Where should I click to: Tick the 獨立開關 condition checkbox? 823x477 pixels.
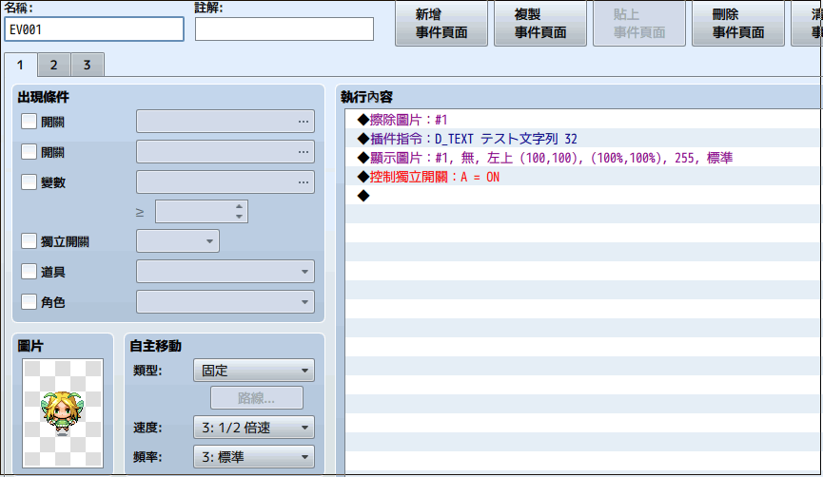click(29, 241)
